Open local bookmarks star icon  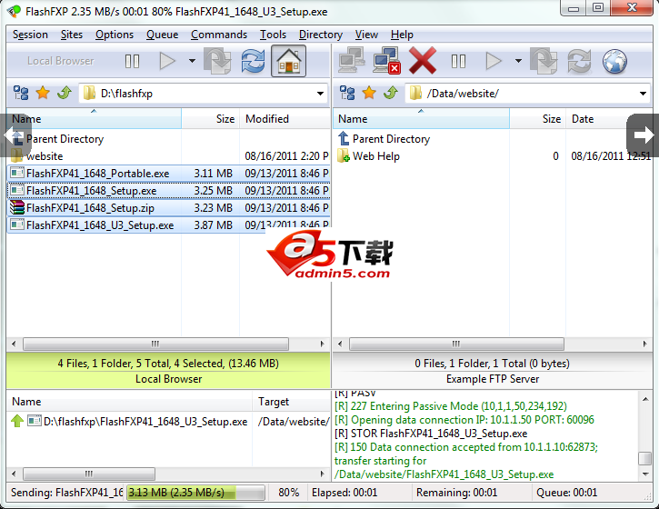point(43,93)
